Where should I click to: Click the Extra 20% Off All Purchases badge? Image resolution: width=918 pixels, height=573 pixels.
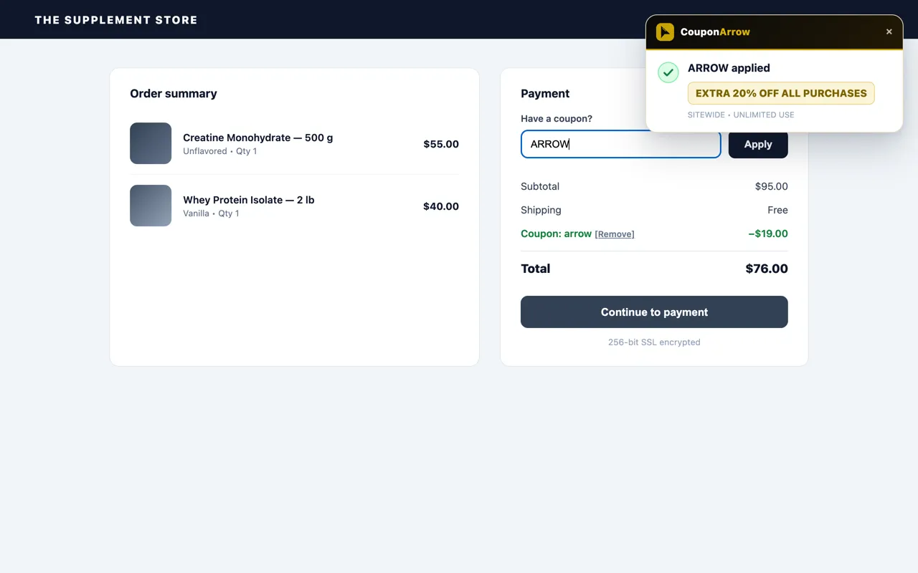781,93
